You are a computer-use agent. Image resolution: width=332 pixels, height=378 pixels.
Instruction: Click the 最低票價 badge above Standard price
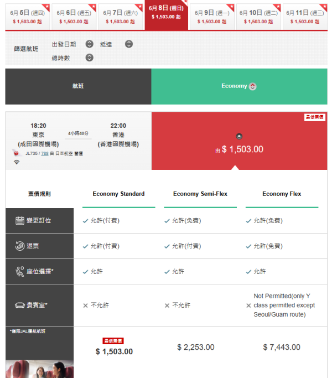point(113,341)
